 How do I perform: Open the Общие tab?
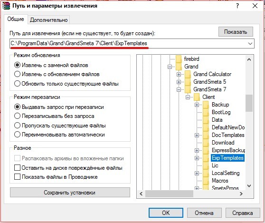coord(16,19)
